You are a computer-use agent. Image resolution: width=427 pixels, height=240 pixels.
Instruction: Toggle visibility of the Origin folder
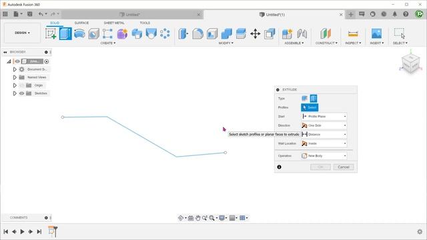[22, 85]
